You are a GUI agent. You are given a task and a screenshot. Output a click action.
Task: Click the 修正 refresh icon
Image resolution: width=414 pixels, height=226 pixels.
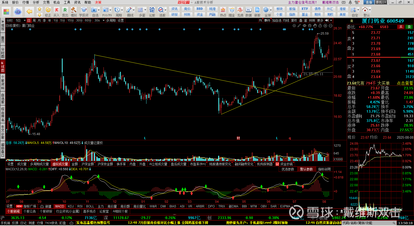tap(48, 10)
